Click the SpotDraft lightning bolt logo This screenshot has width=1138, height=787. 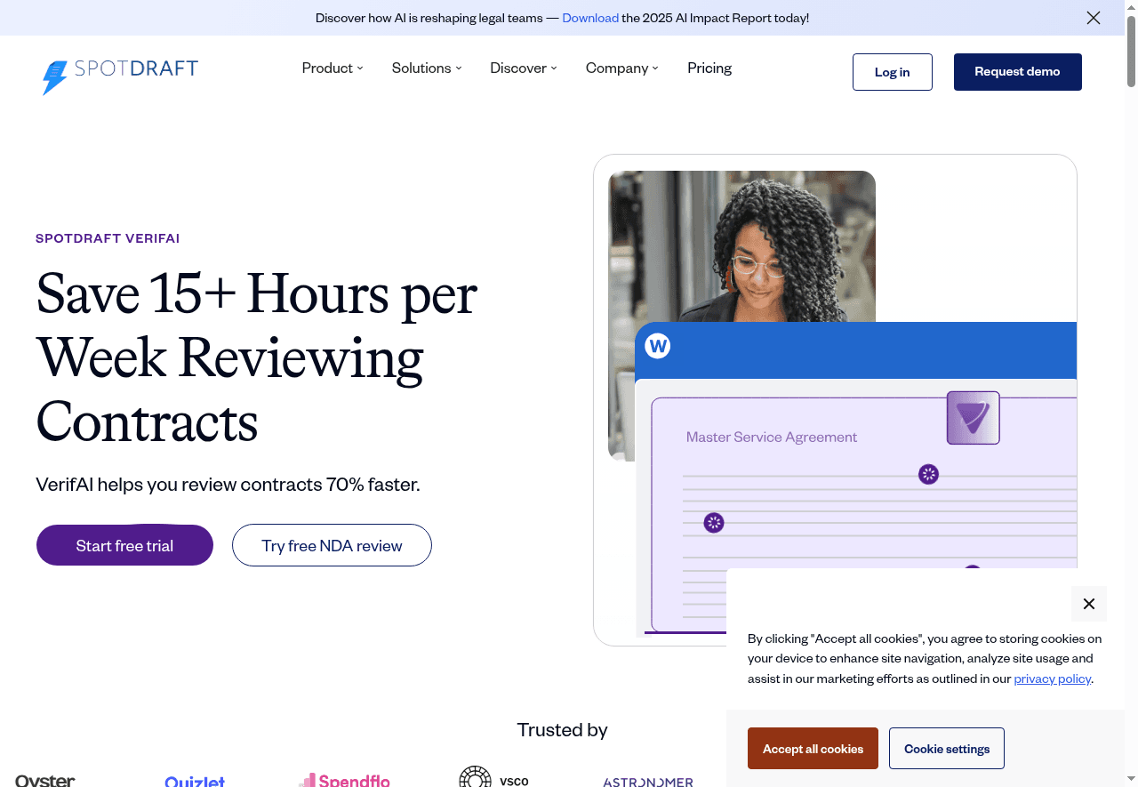54,77
